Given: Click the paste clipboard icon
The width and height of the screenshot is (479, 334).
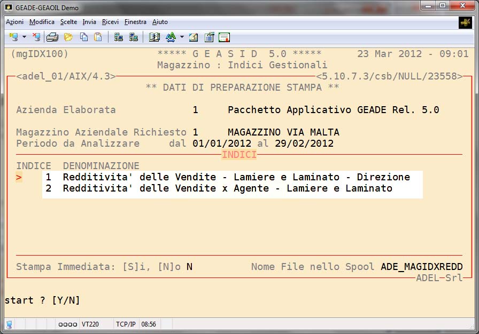Looking at the screenshot, I should point(98,37).
